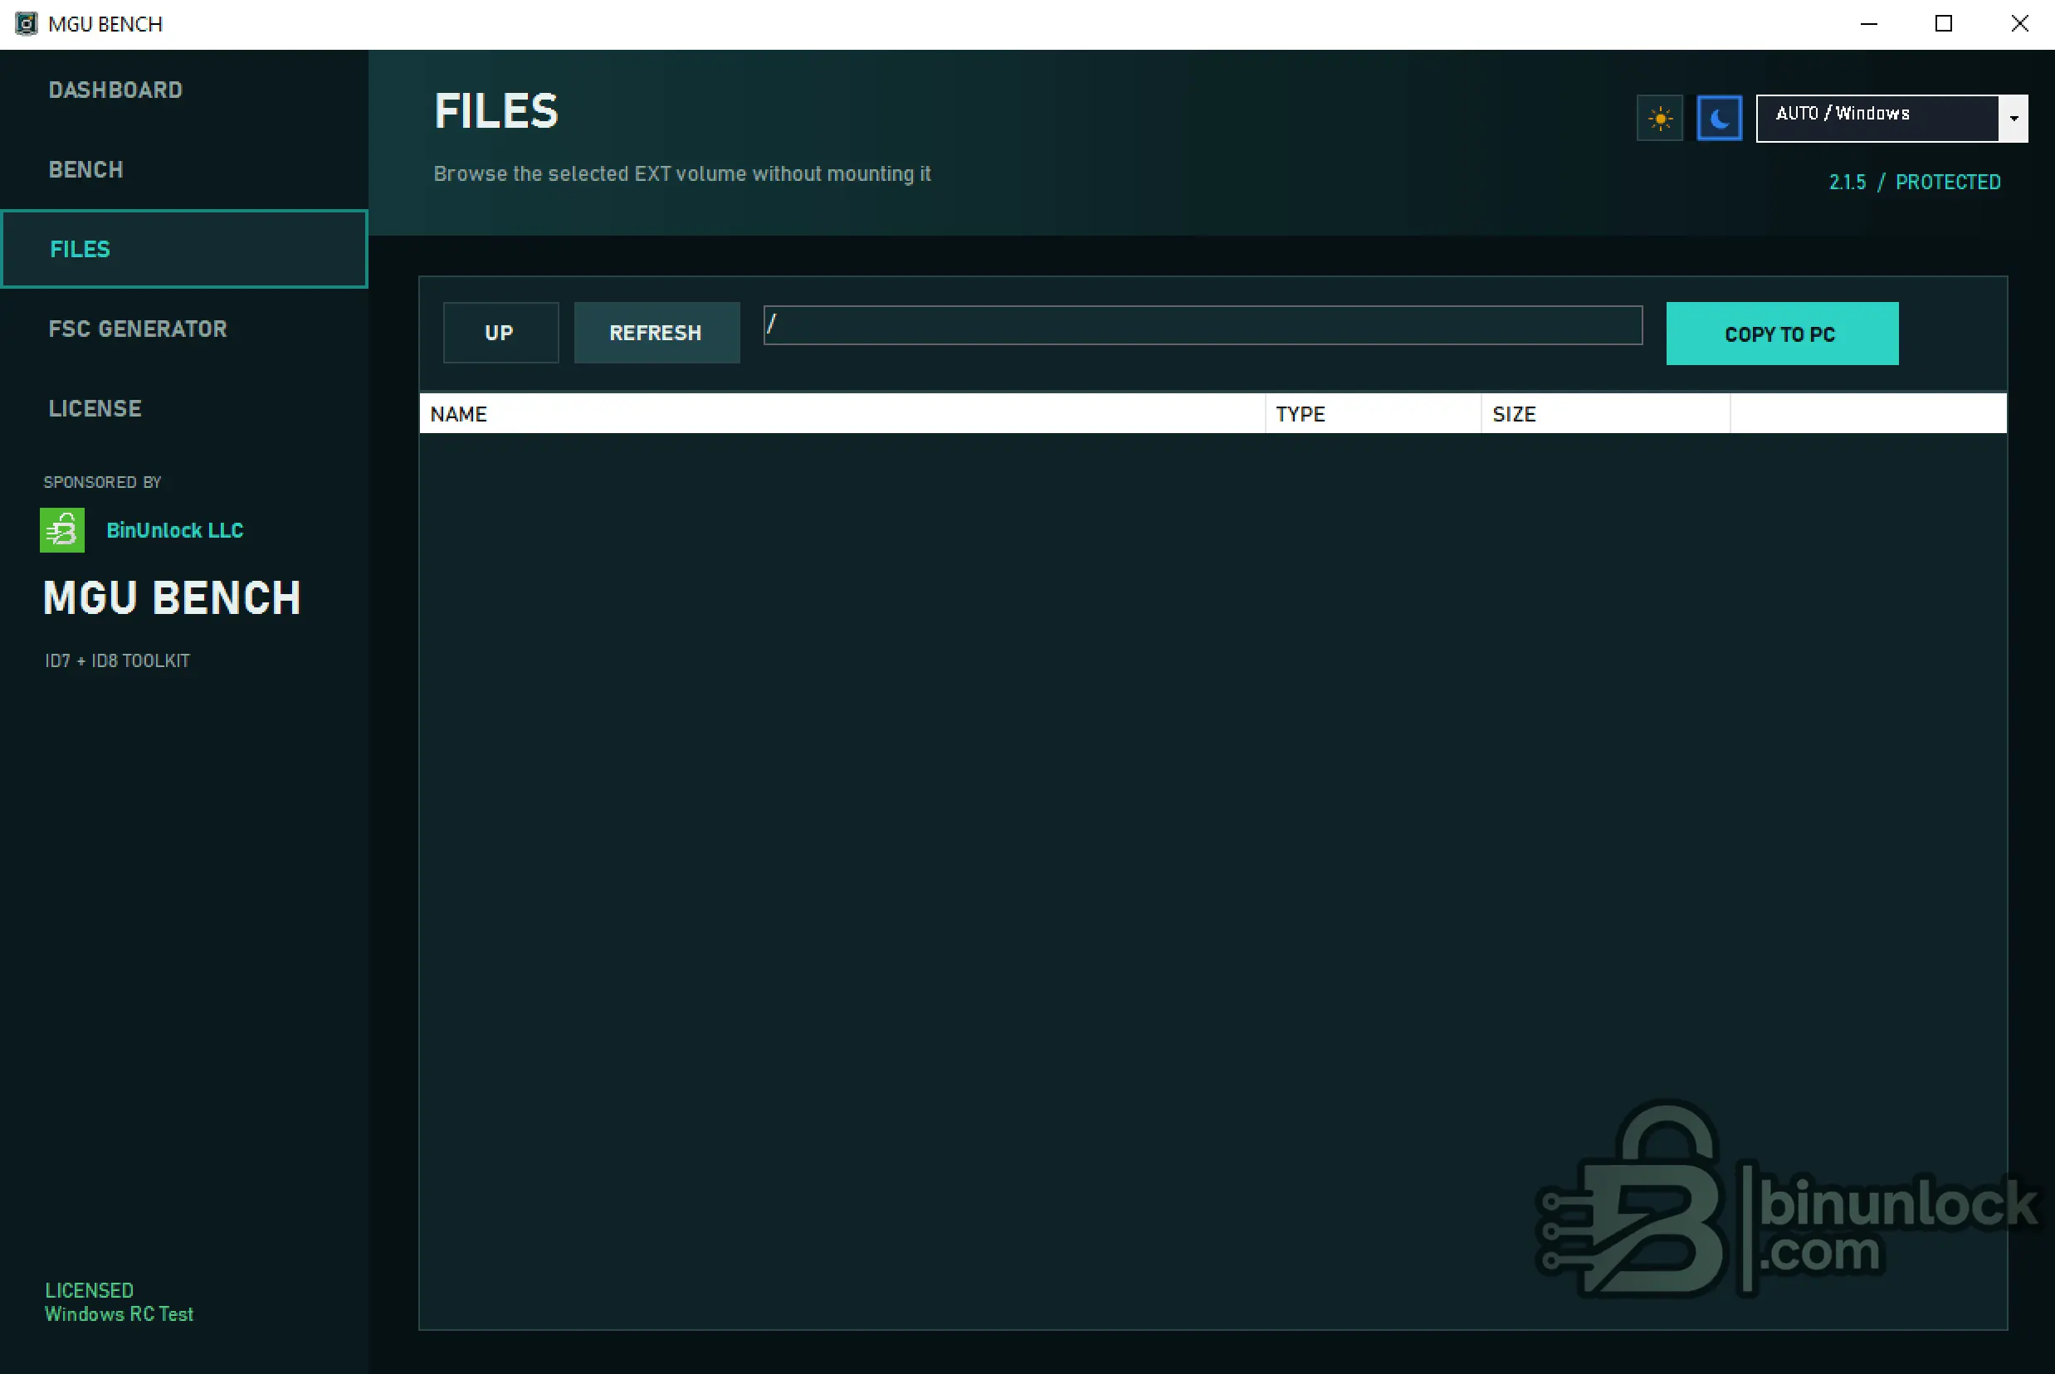Image resolution: width=2055 pixels, height=1374 pixels.
Task: Switch to light theme sun icon
Action: point(1660,119)
